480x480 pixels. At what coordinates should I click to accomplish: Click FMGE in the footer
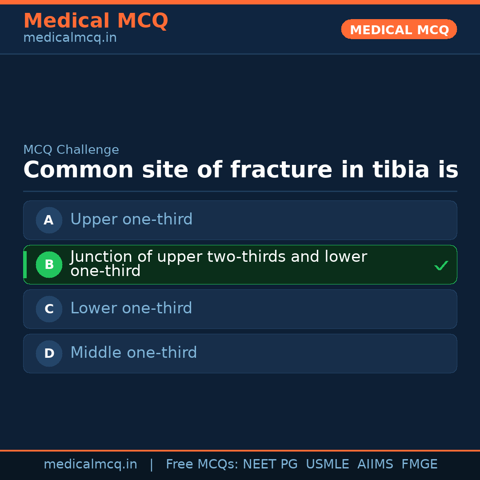pos(420,464)
